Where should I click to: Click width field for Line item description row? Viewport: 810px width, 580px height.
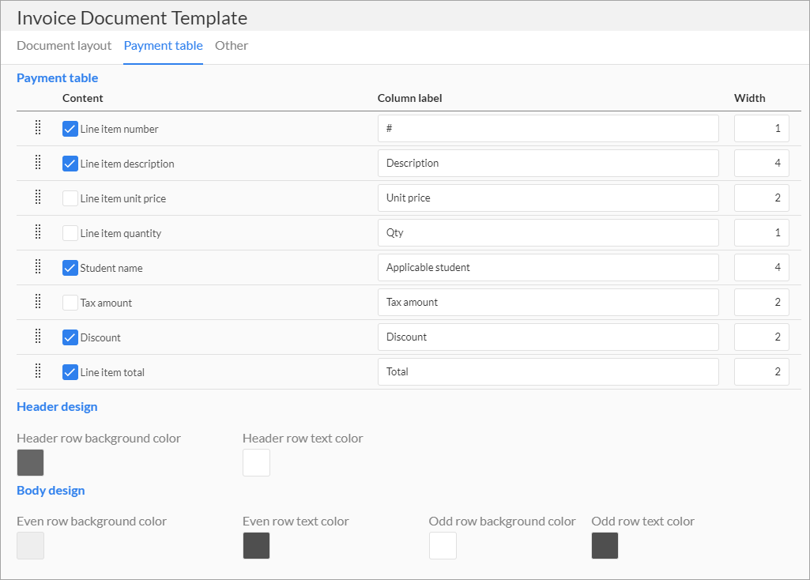762,164
